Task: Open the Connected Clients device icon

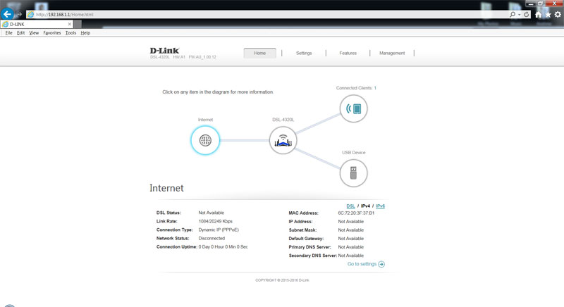Action: pyautogui.click(x=354, y=108)
